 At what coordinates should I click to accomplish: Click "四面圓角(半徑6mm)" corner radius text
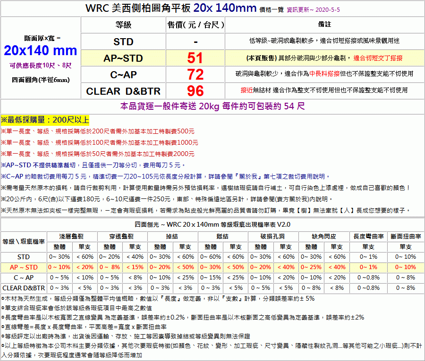click(x=41, y=80)
